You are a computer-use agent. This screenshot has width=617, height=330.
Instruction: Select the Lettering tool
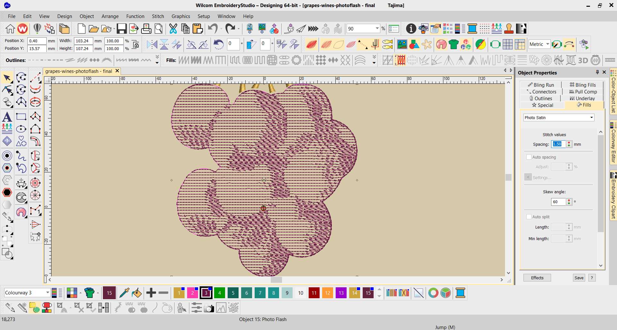point(7,117)
